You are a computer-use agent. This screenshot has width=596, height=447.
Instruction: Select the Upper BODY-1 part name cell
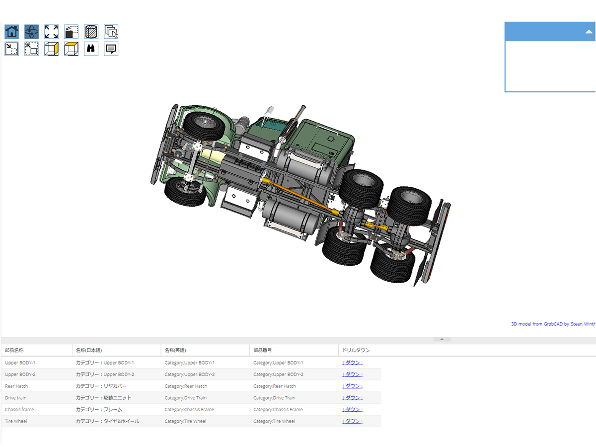[x=37, y=363]
